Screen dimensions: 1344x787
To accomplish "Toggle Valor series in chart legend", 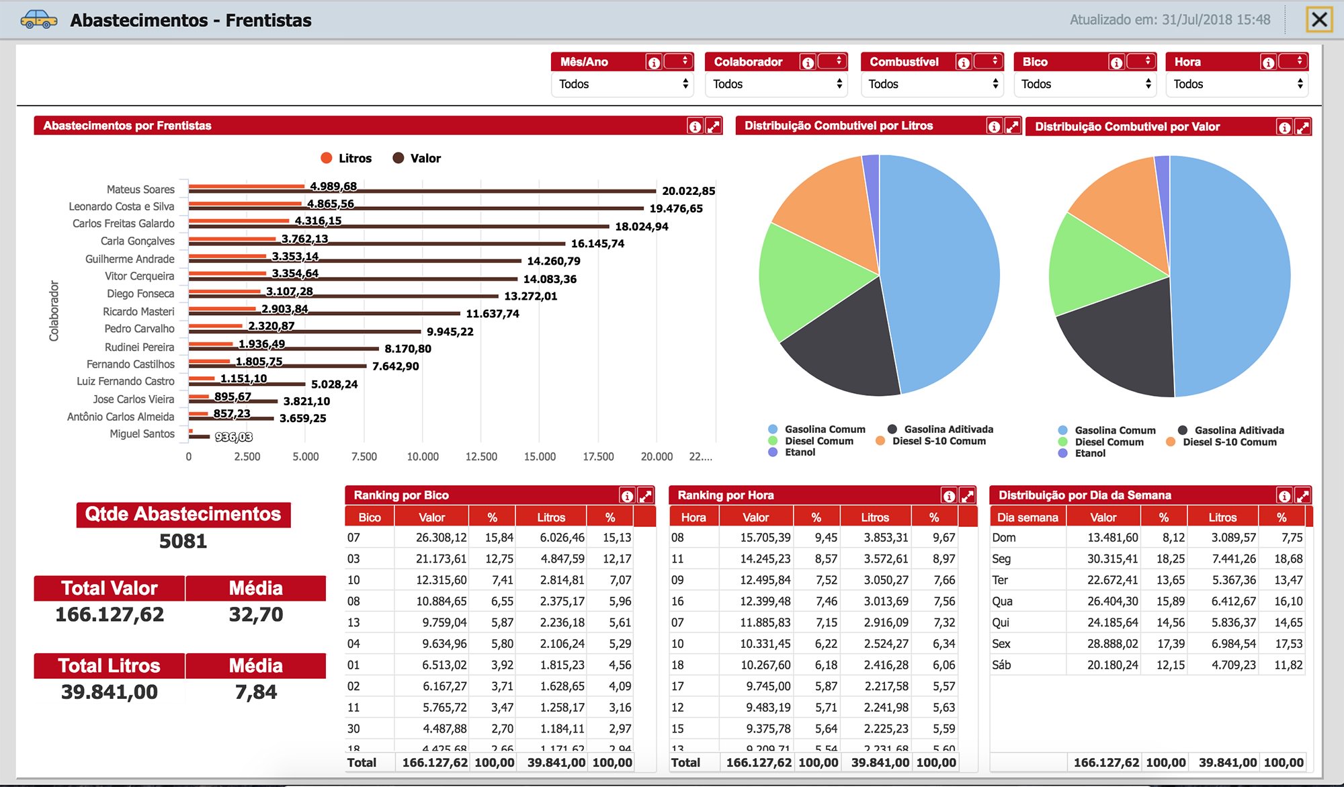I will (x=417, y=158).
